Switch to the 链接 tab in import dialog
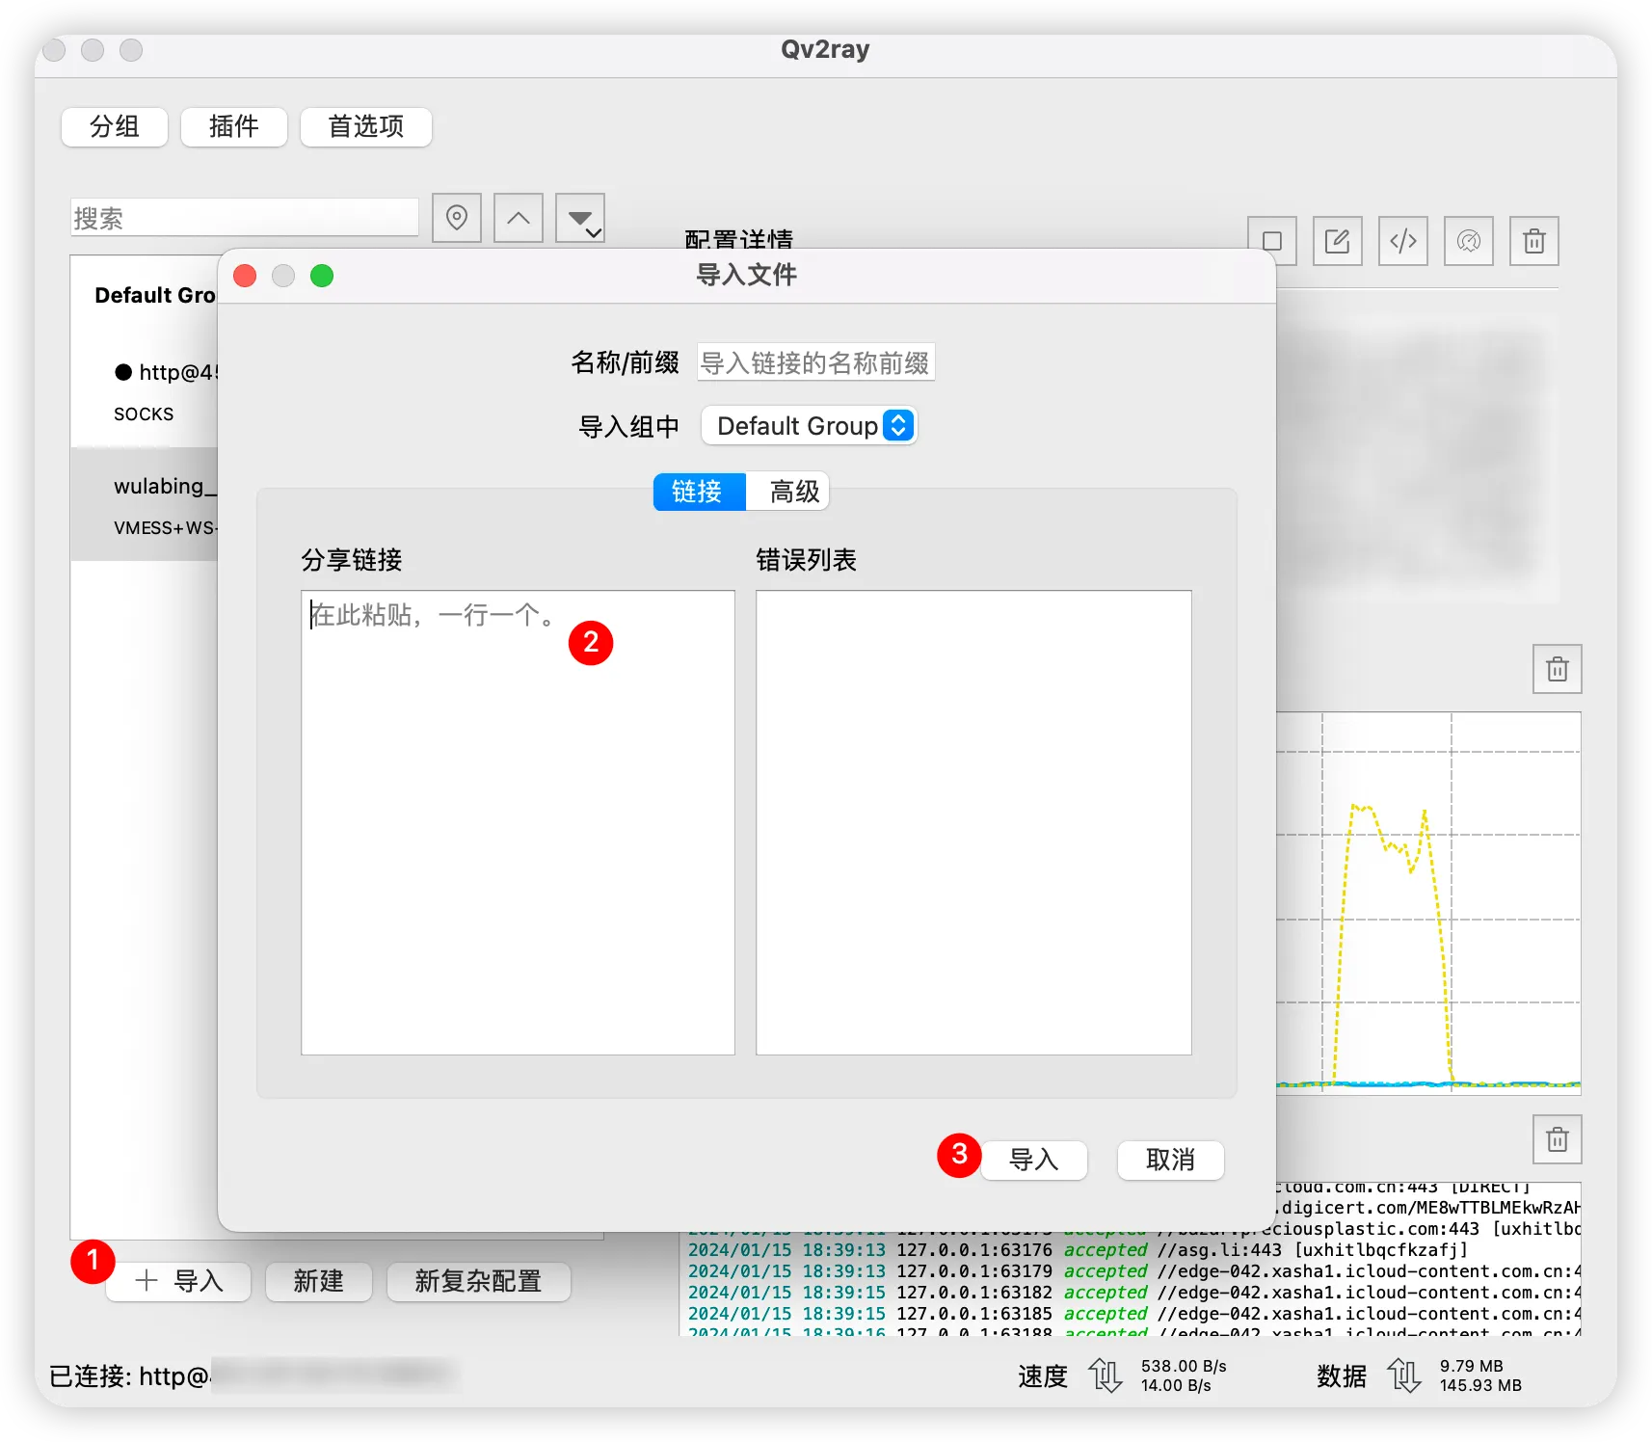 point(699,492)
